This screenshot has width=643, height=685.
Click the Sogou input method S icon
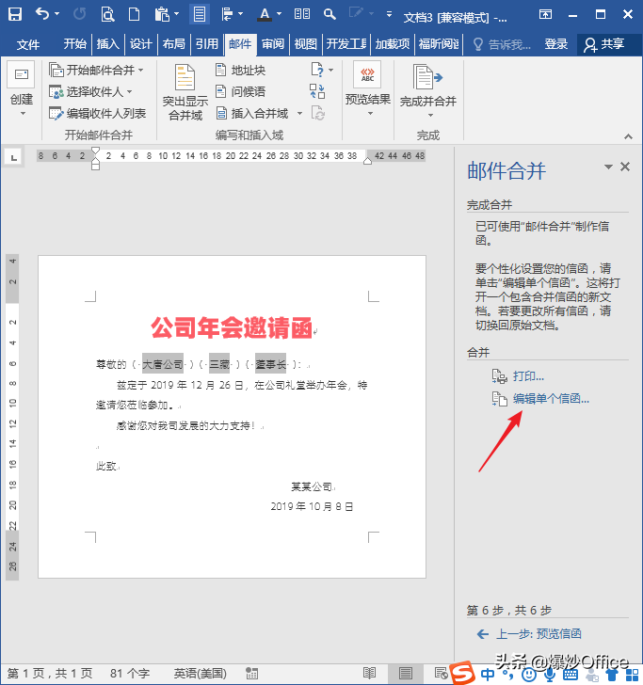463,673
